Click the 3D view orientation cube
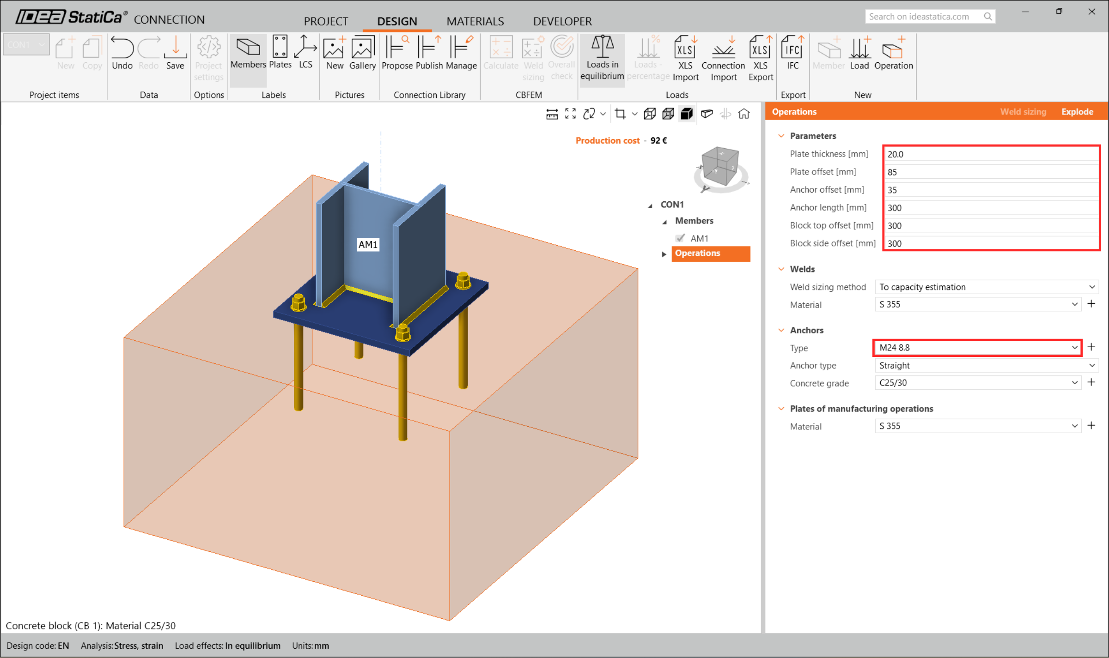This screenshot has width=1109, height=658. coord(720,167)
